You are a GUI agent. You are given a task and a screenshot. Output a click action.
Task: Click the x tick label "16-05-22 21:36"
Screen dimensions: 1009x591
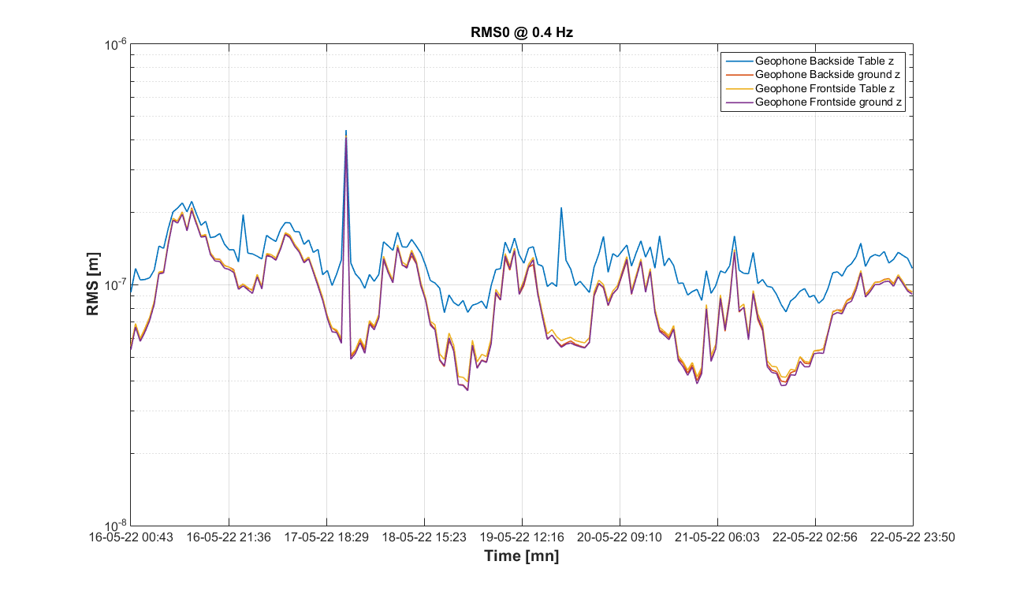click(x=229, y=537)
